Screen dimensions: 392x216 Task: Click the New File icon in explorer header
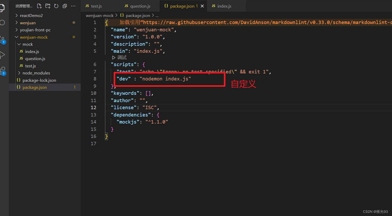click(39, 6)
